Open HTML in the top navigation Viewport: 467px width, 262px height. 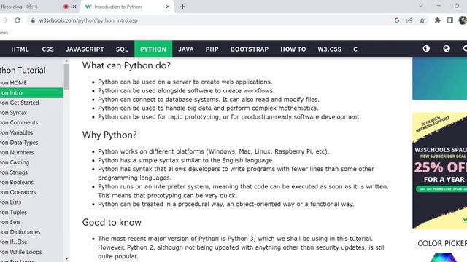(20, 49)
